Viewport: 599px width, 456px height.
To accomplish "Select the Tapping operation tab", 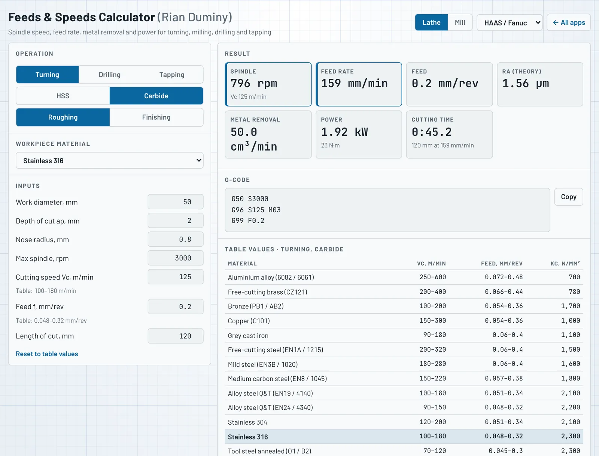I will (172, 75).
